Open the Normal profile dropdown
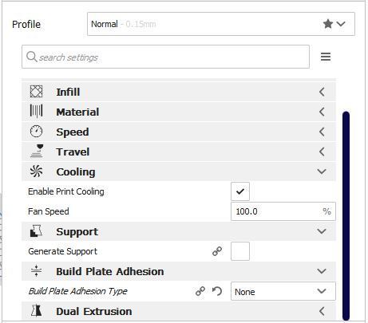 pyautogui.click(x=221, y=24)
